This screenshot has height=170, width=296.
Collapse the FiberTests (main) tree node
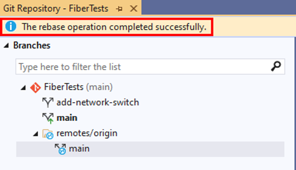tap(23, 88)
